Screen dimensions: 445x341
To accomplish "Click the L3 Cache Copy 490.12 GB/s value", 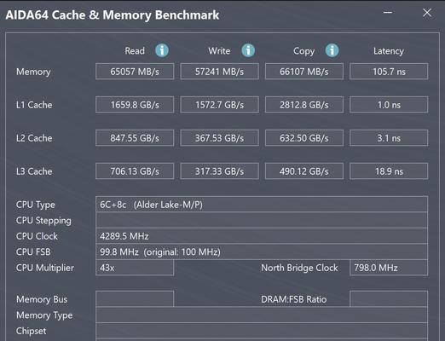I will [x=304, y=171].
